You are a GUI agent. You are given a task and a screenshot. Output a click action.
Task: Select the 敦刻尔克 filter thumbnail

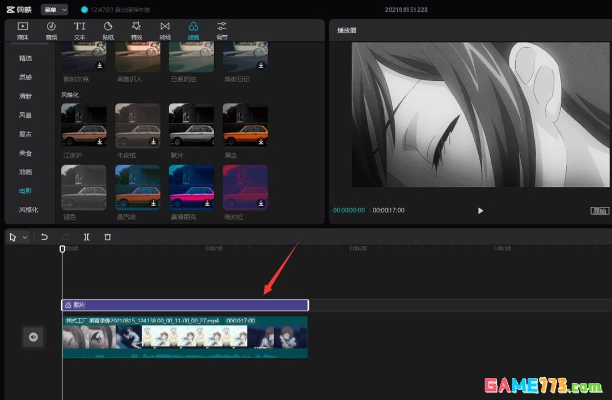84,57
